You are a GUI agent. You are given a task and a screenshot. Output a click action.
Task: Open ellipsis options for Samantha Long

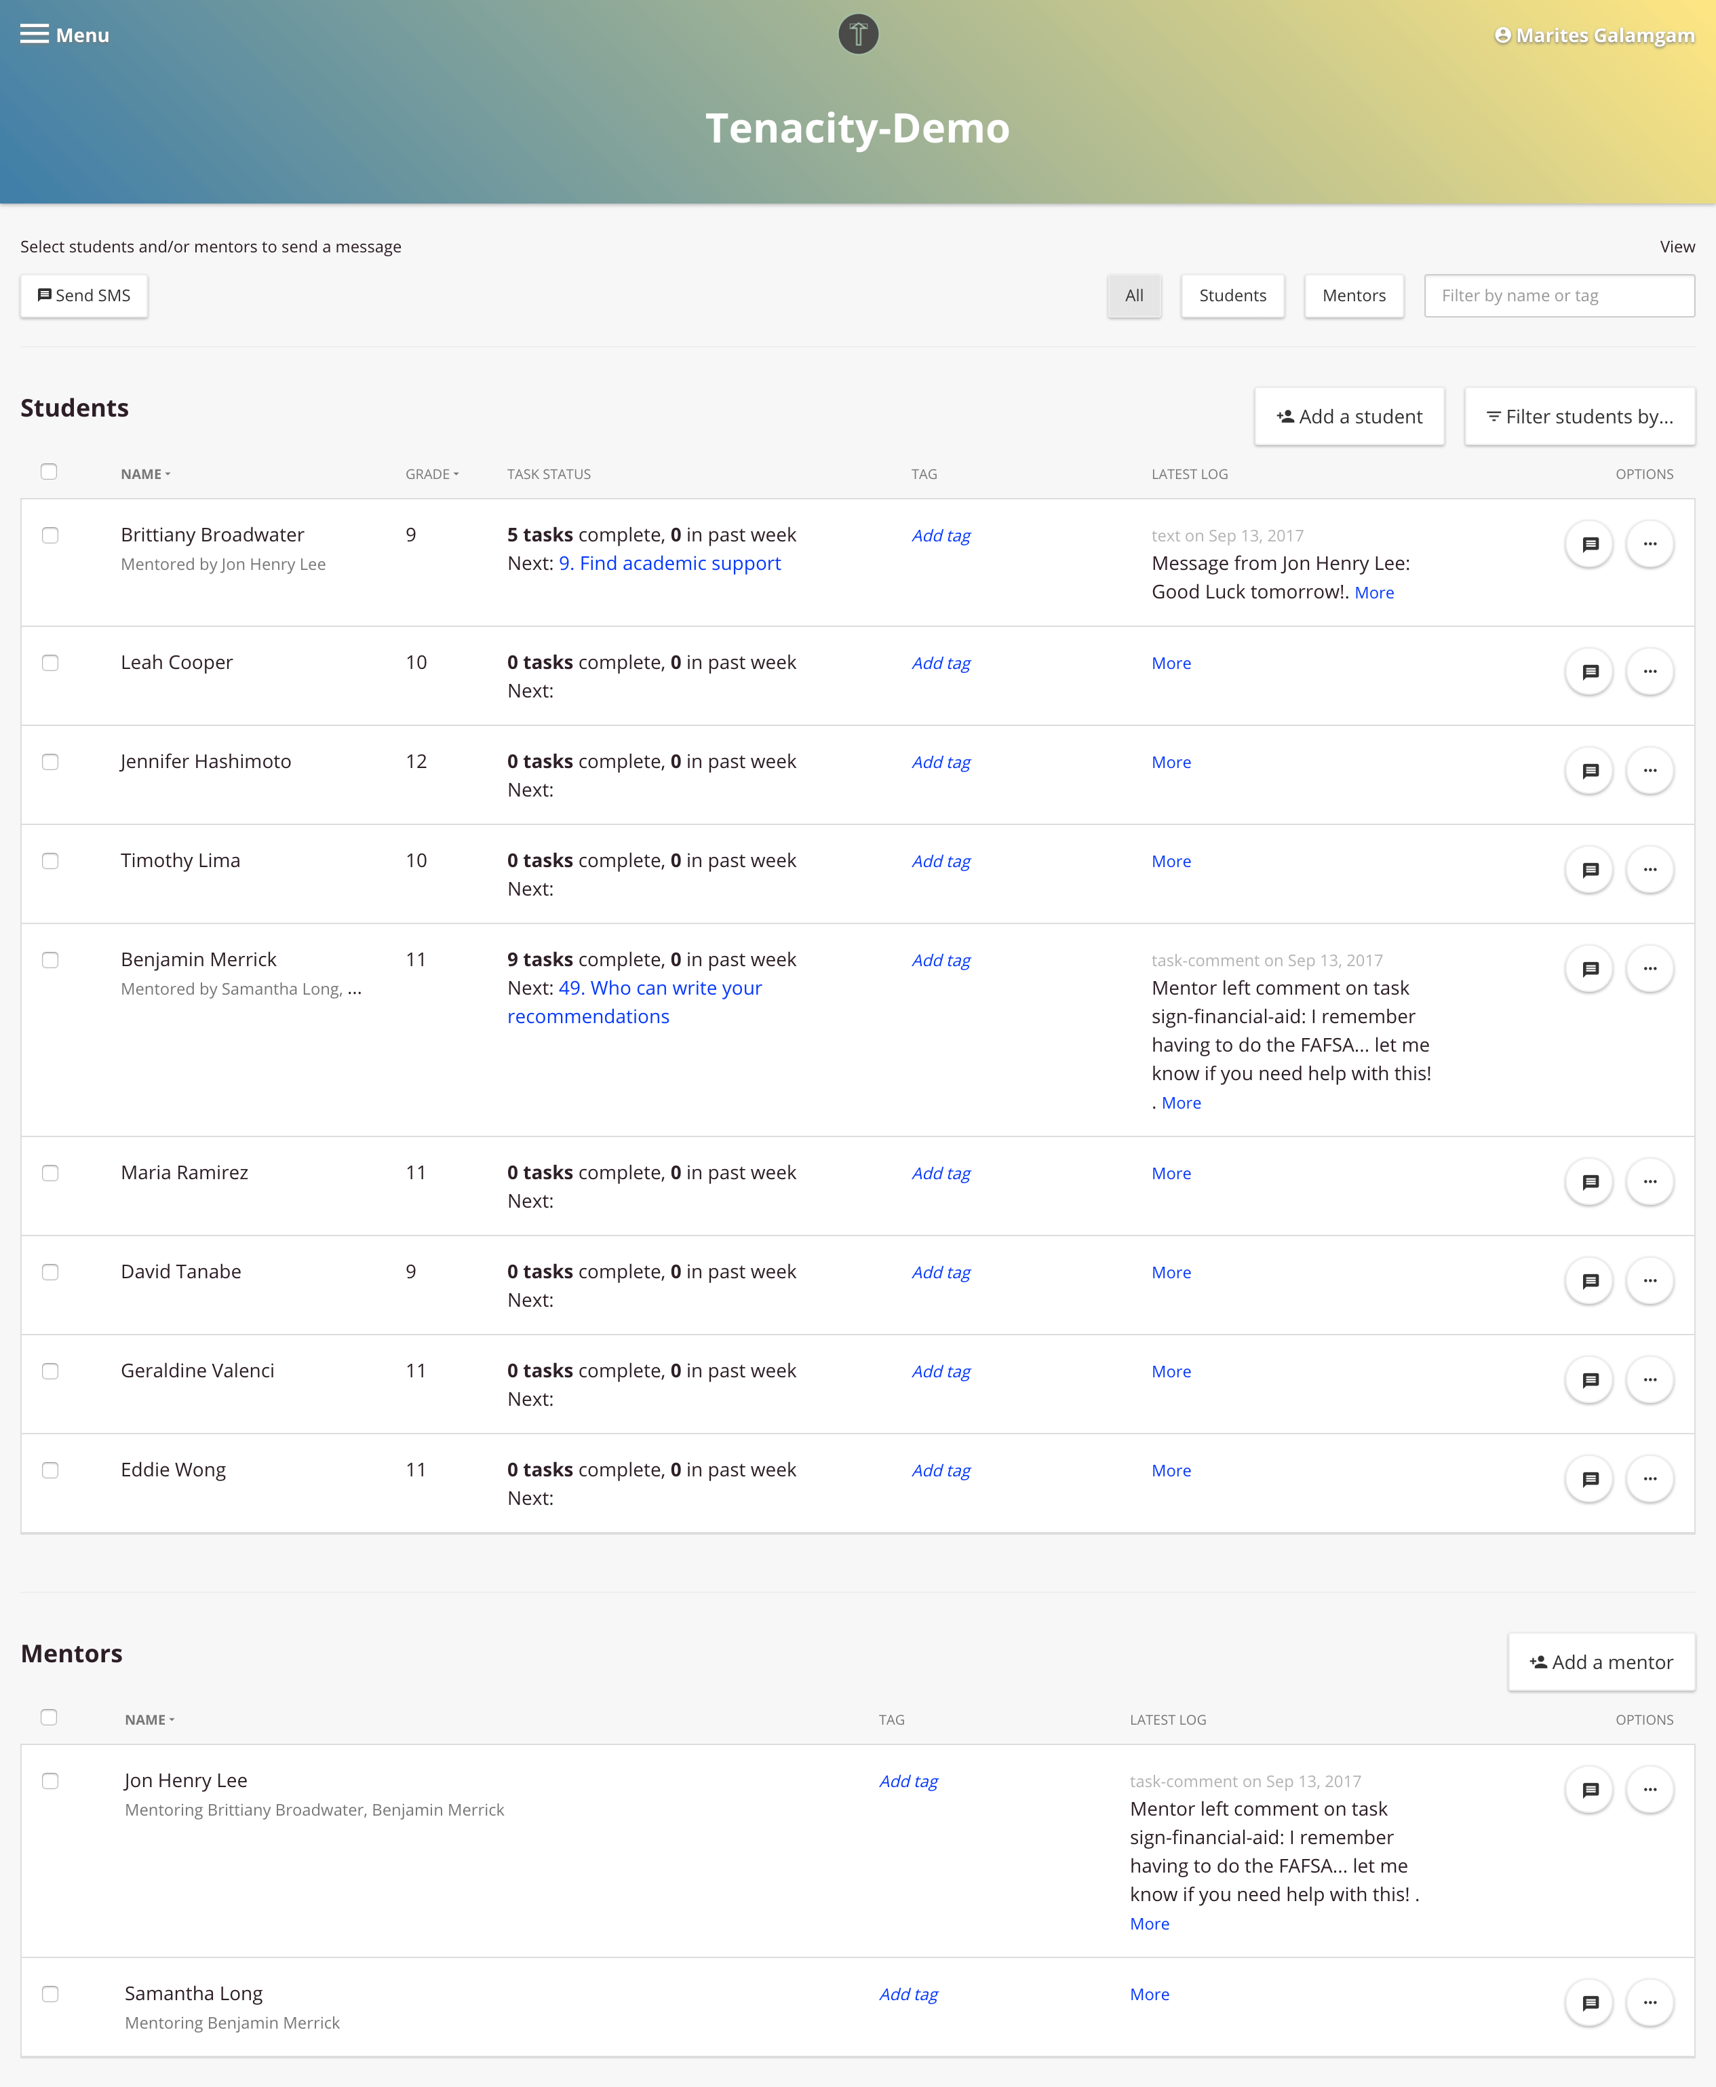tap(1650, 2003)
